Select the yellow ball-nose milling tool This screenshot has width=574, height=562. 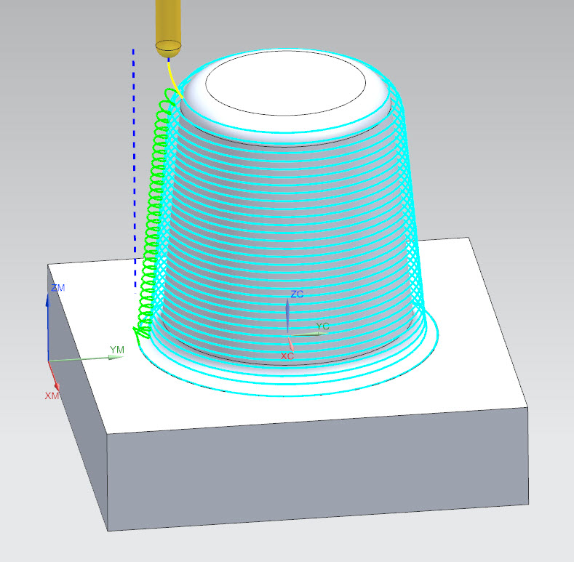click(x=168, y=28)
